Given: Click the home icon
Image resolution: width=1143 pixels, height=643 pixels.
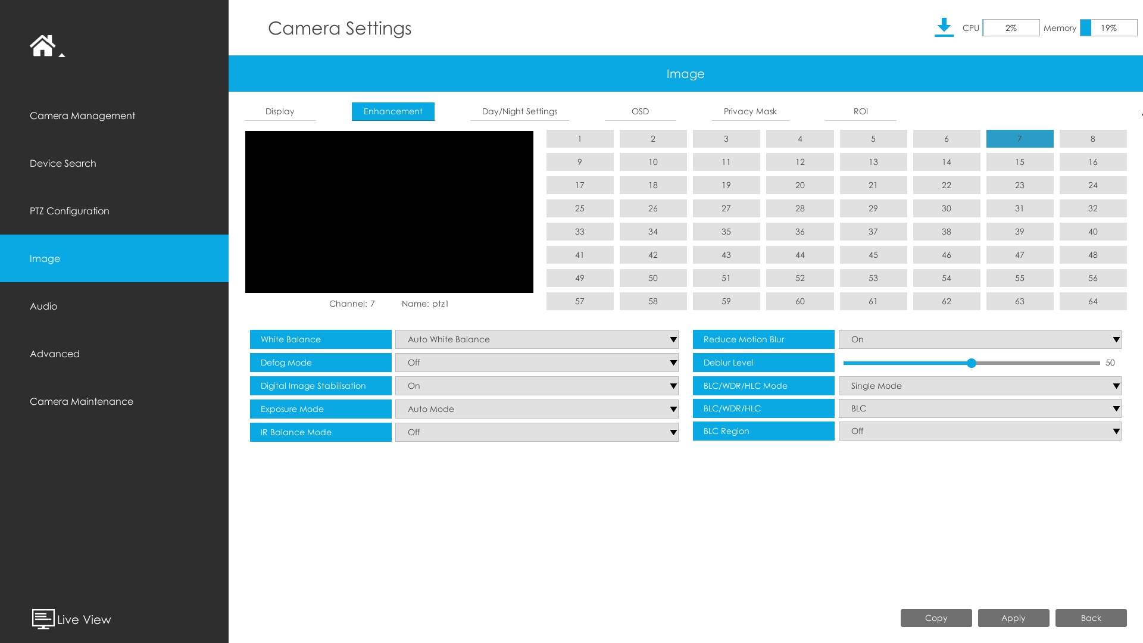Looking at the screenshot, I should (x=42, y=45).
